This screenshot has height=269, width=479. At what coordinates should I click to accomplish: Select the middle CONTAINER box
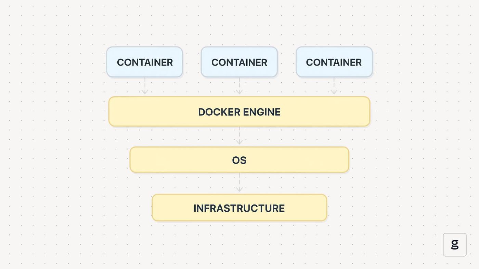pos(239,62)
